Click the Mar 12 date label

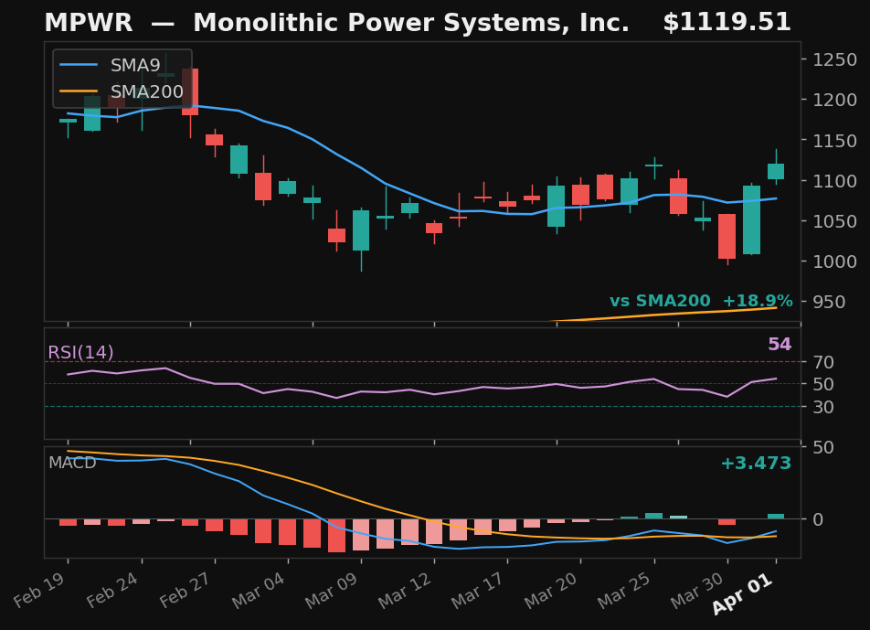(x=405, y=590)
